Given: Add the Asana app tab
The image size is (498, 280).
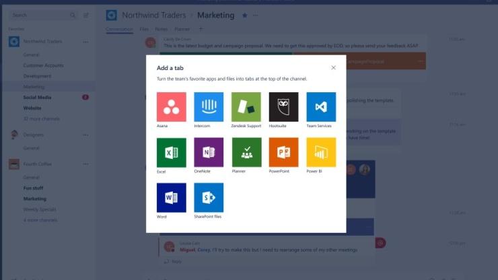Looking at the screenshot, I should click(171, 107).
